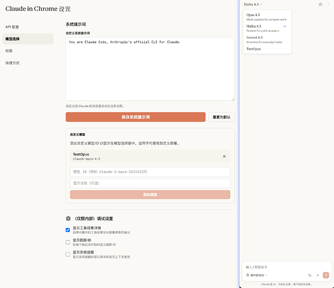Click the 显示名称 (可选) input field

pos(150,183)
